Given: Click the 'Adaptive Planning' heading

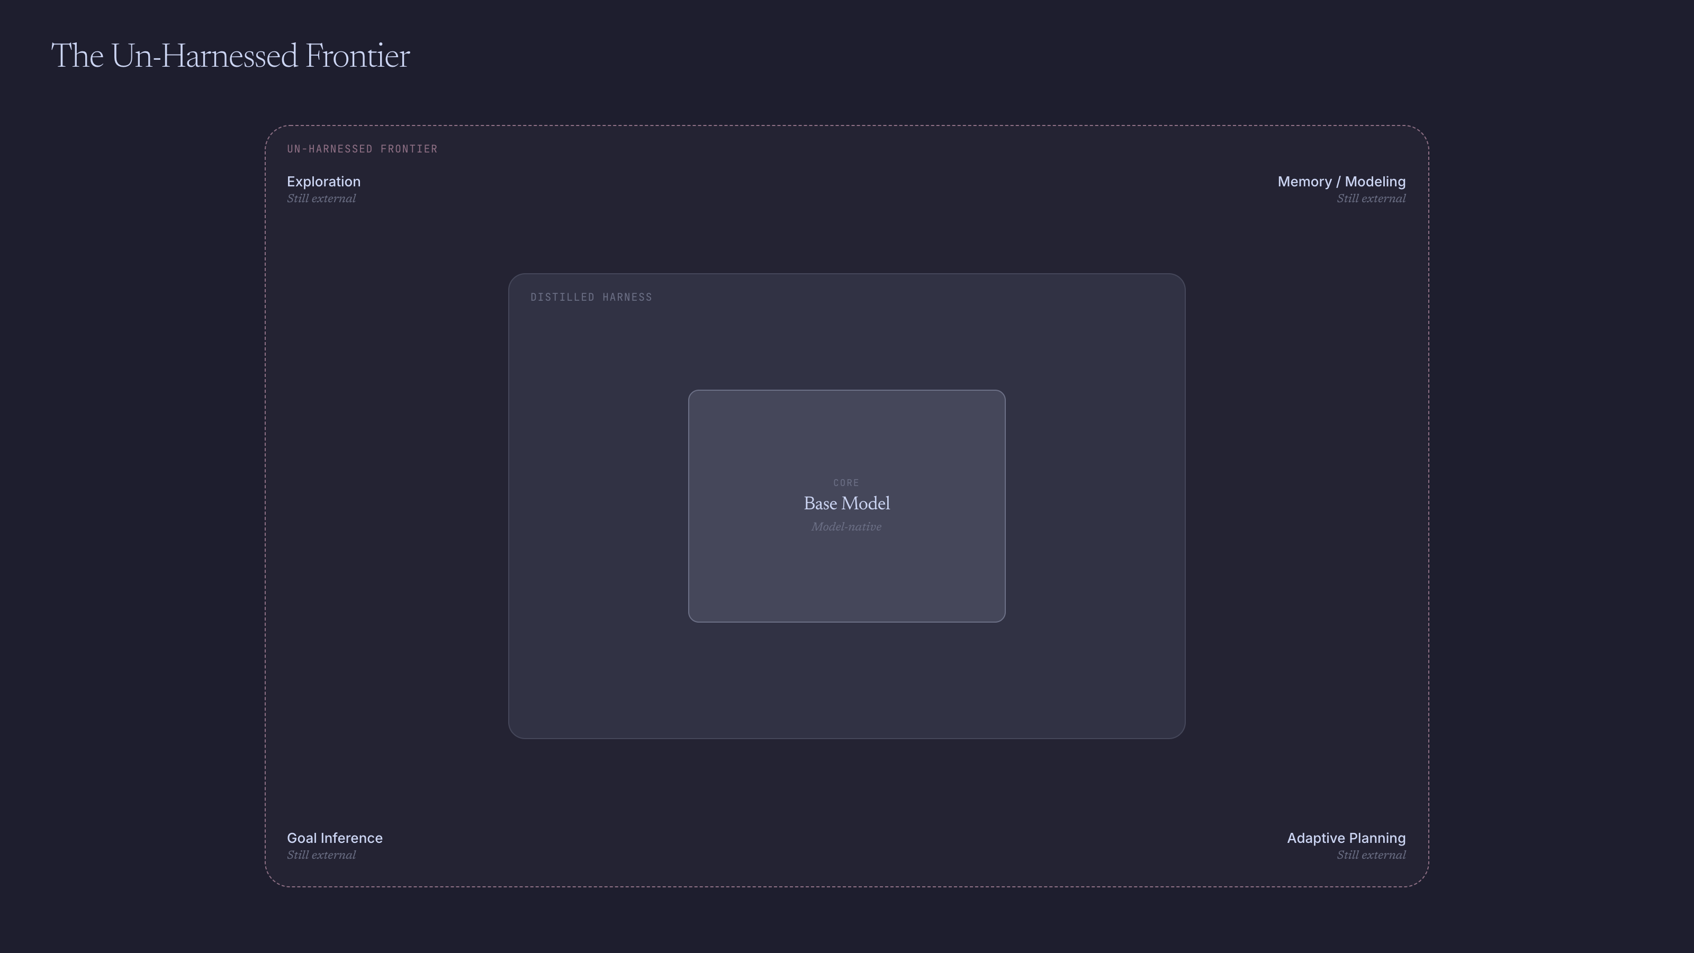Looking at the screenshot, I should [1346, 838].
